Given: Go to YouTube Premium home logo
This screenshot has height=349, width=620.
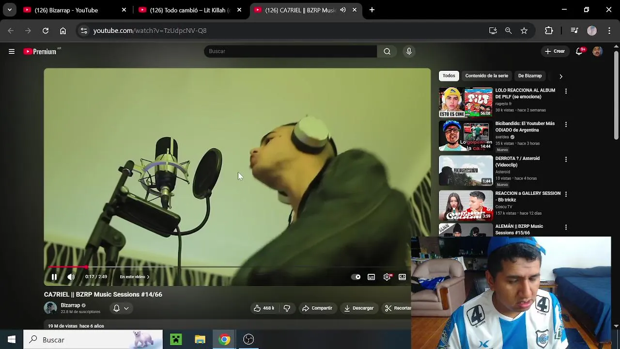Looking at the screenshot, I should tap(40, 51).
